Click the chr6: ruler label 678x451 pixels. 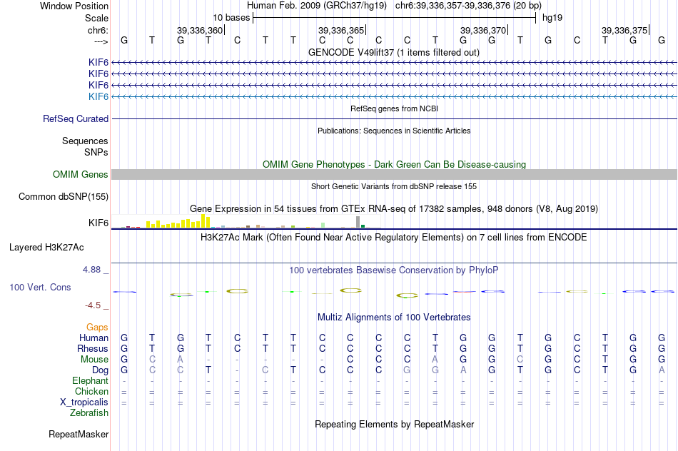(x=98, y=30)
